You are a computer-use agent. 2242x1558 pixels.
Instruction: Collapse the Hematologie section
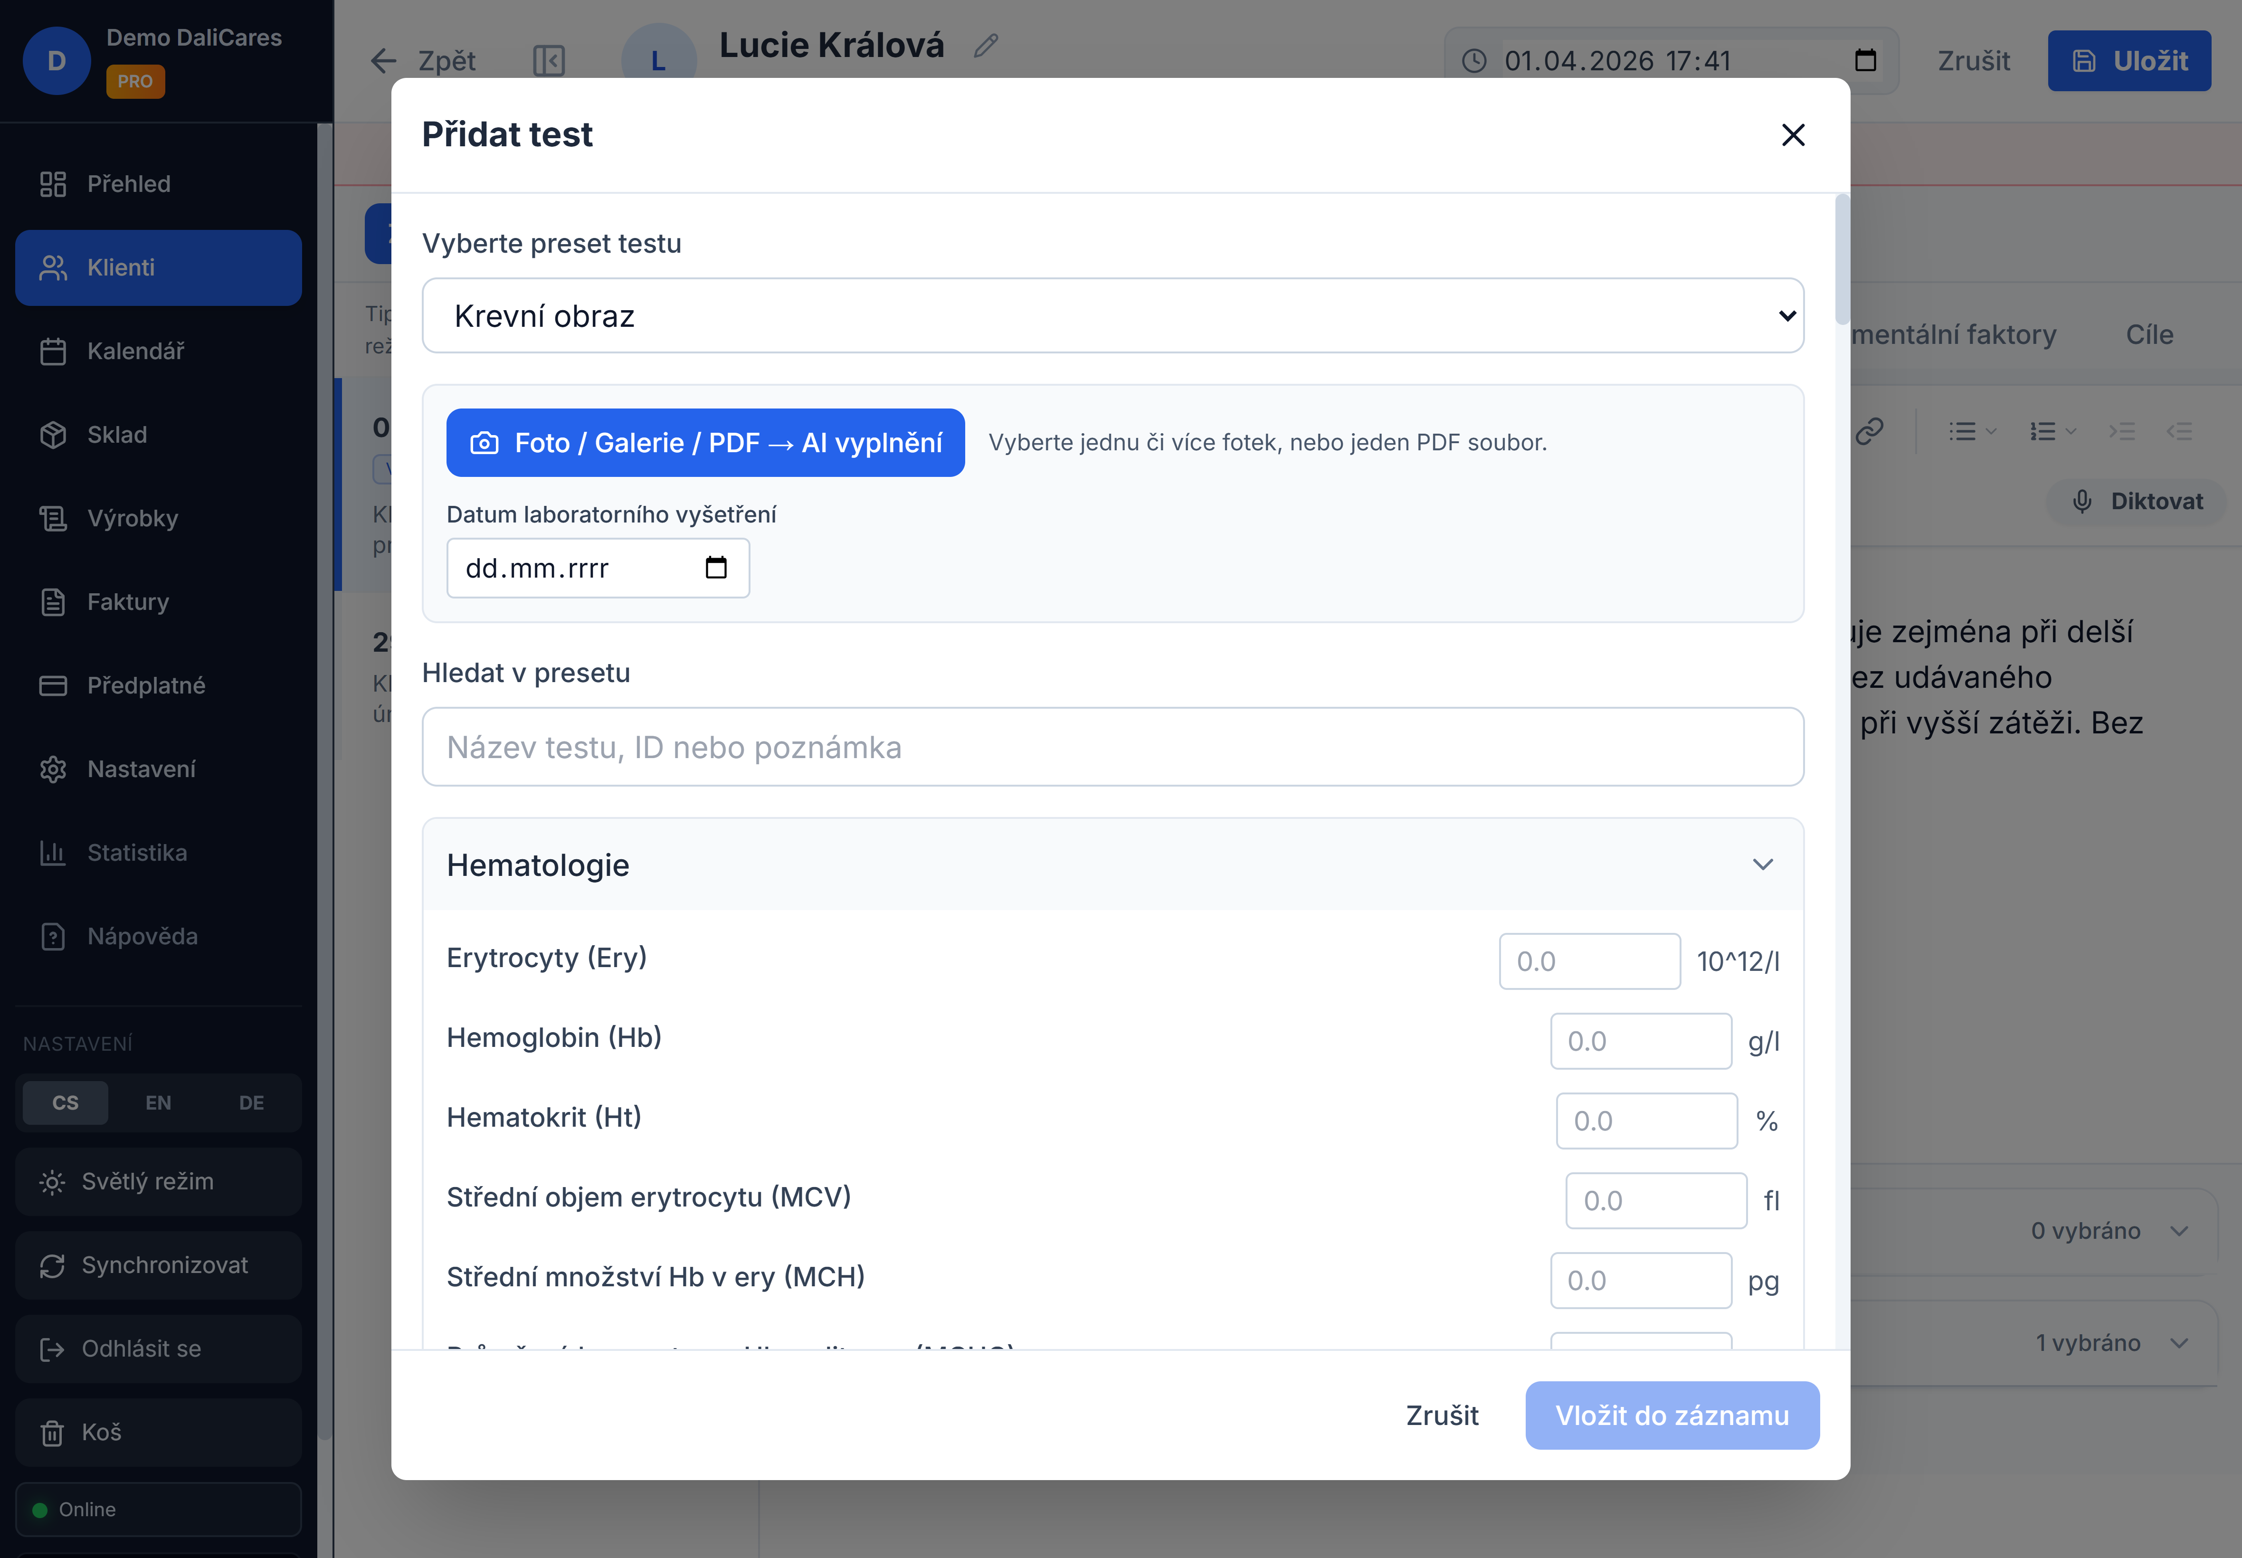[x=1762, y=865]
